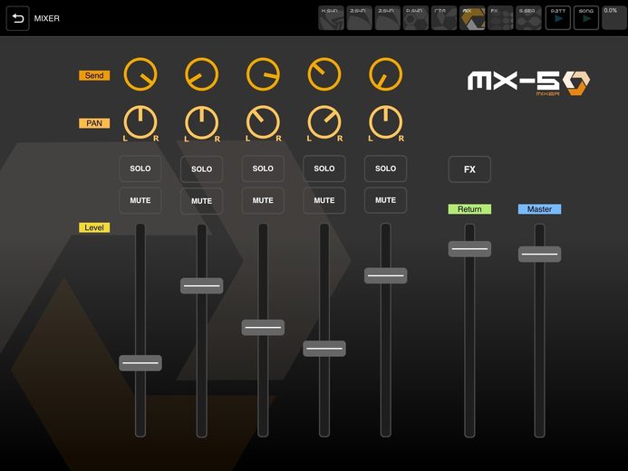Screen dimensions: 628x471
Task: Click the orange Send label
Action: (x=94, y=76)
